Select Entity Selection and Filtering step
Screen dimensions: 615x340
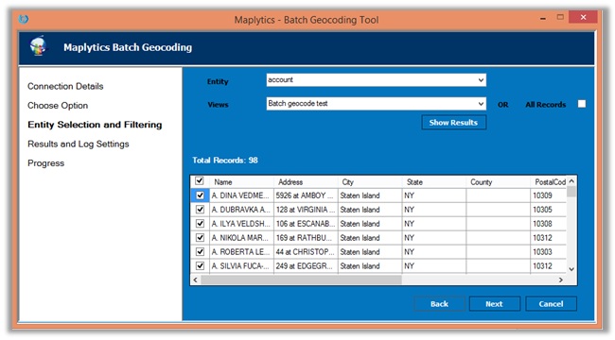95,125
